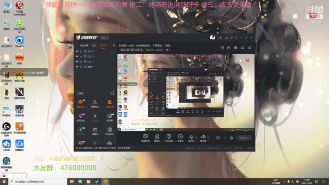Image resolution: width=329 pixels, height=185 pixels.
Task: Open the 主播任务 orange tool icon
Action: click(x=109, y=104)
